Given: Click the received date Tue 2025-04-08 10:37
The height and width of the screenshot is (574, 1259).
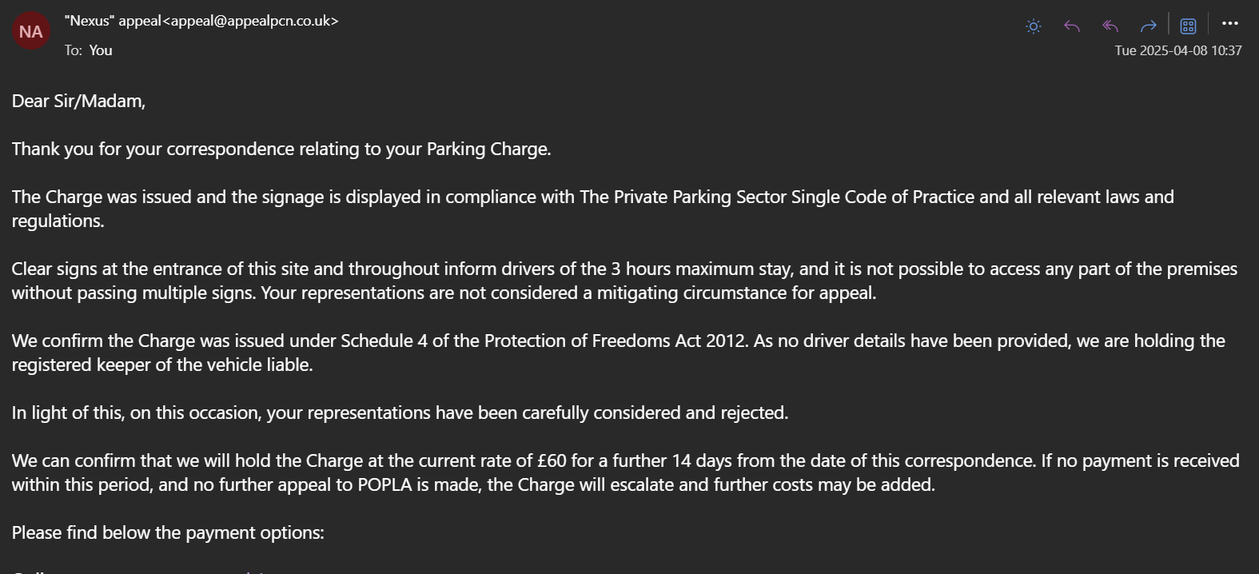Looking at the screenshot, I should tap(1178, 50).
